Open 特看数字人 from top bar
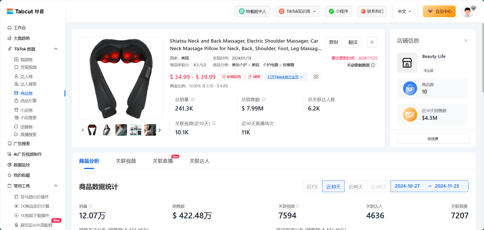This screenshot has height=230, width=484. (252, 11)
